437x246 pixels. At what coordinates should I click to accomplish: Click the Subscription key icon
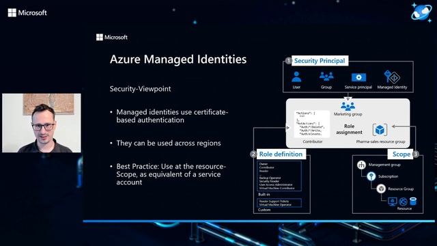(x=371, y=176)
